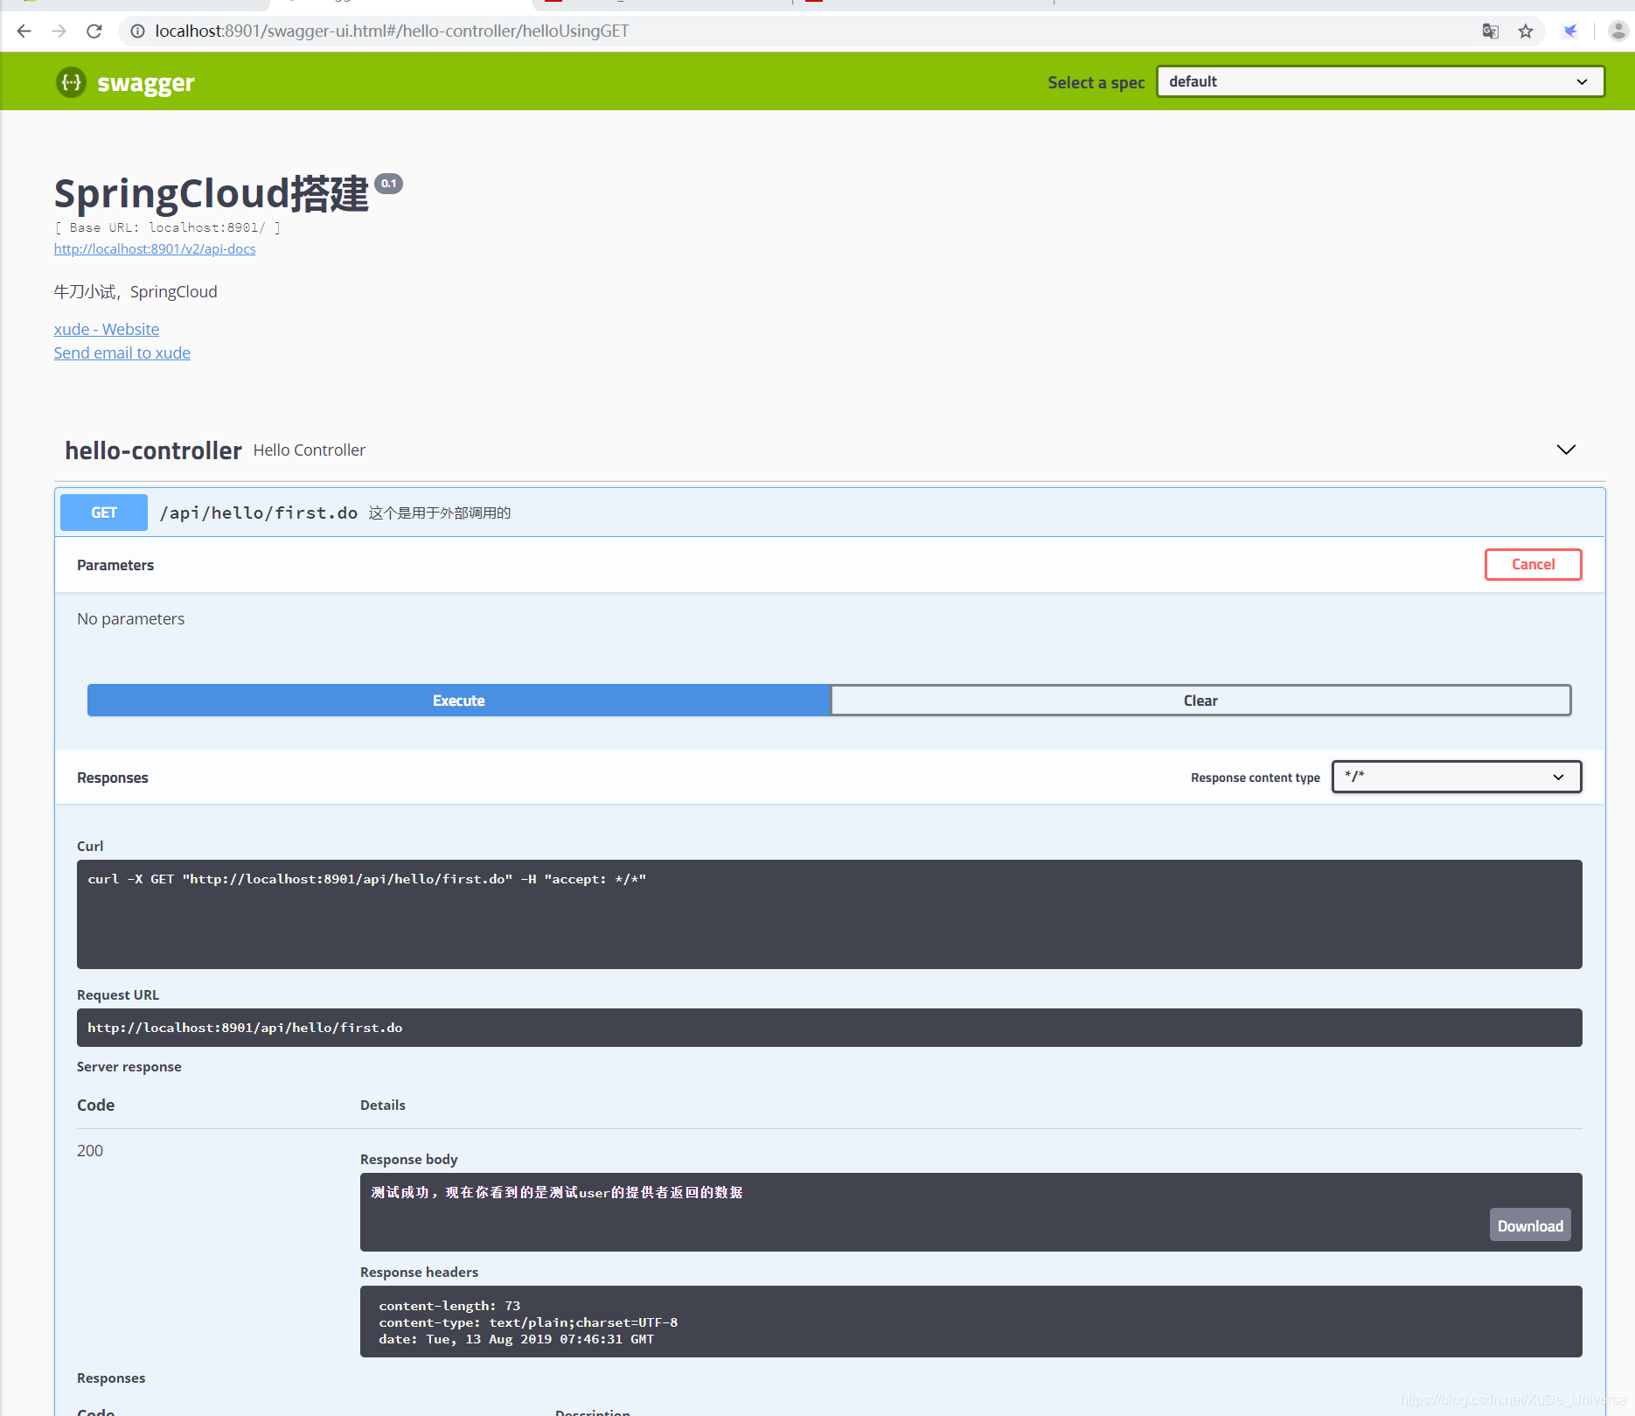Click the Base URL text
The height and width of the screenshot is (1416, 1635).
(168, 227)
